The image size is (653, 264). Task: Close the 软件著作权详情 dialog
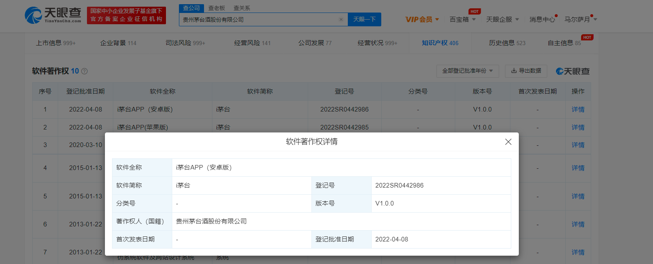(x=508, y=142)
